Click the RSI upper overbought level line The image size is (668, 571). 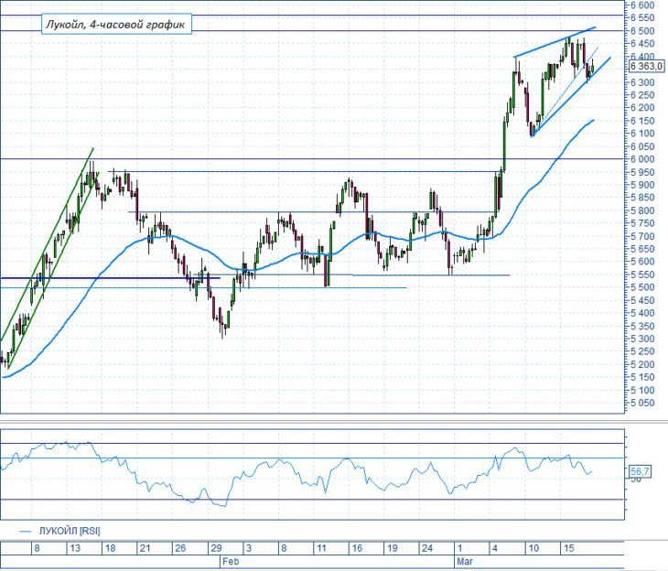pos(311,444)
